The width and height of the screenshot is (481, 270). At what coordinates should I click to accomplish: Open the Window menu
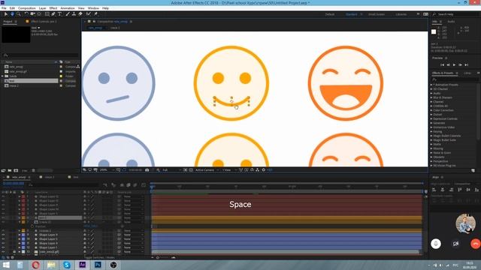pyautogui.click(x=93, y=8)
